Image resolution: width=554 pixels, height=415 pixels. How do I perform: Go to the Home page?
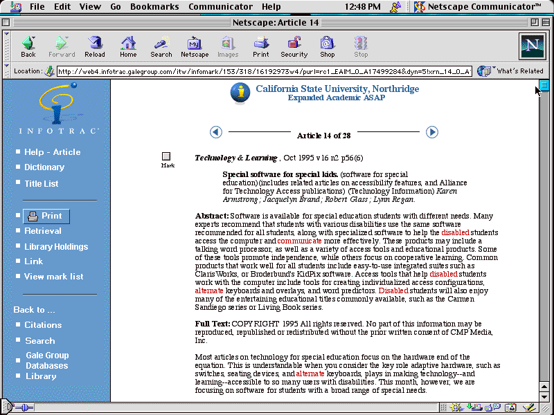tap(128, 47)
